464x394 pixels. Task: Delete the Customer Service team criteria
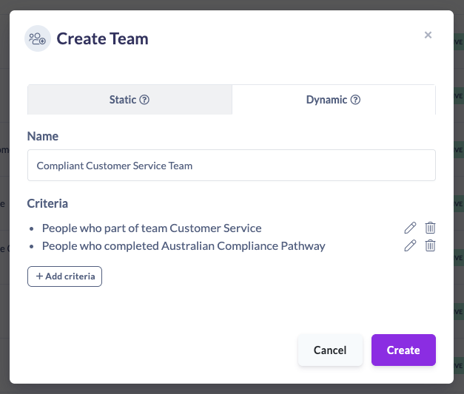click(x=430, y=228)
